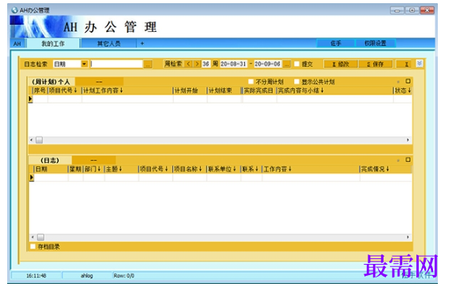Click the double-chevron collapse icon on the toolbar
This screenshot has width=453, height=291.
[420, 63]
